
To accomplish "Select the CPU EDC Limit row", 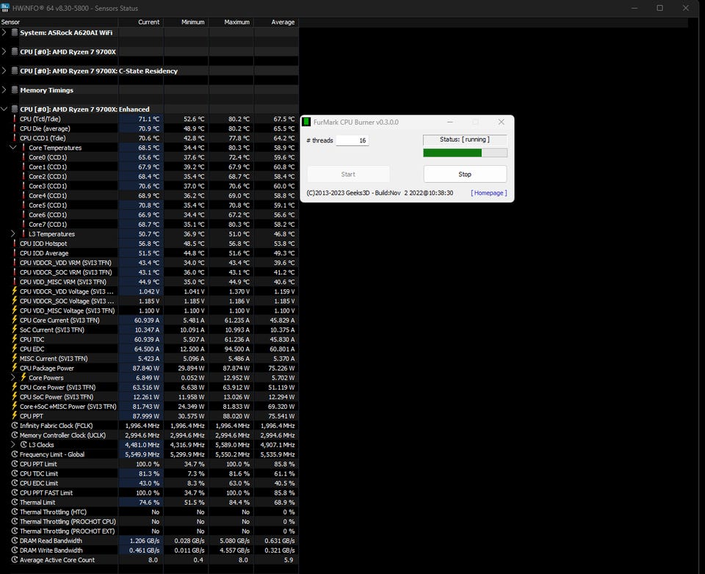I will pos(149,483).
